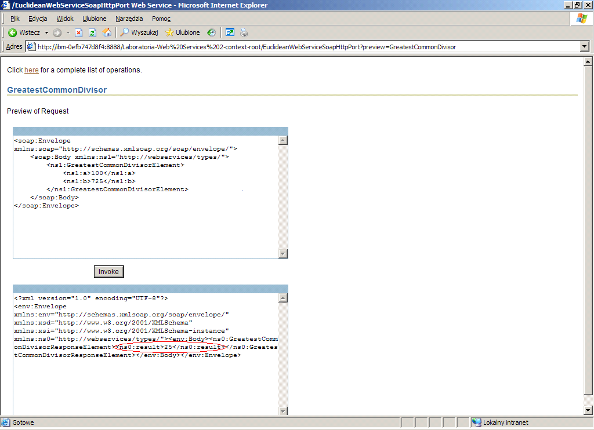Expand the address bar dropdown
The width and height of the screenshot is (594, 430).
coord(585,46)
